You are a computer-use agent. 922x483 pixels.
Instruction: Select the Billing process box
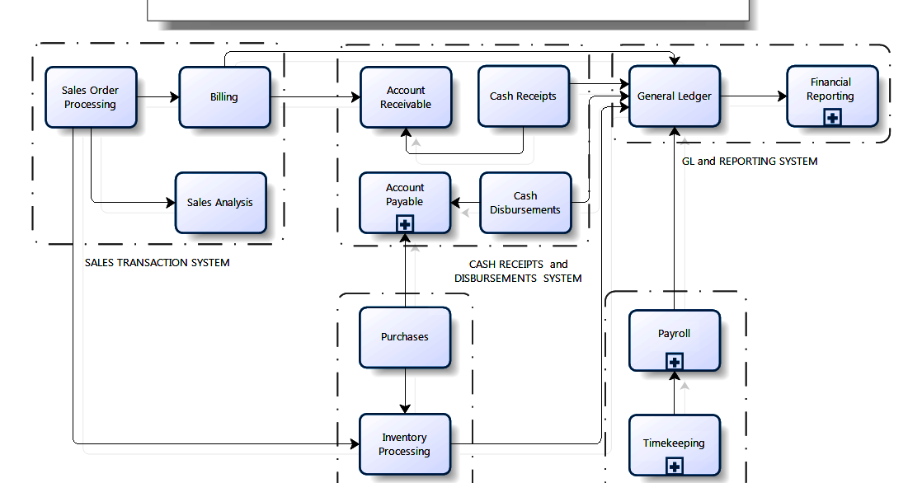tap(224, 97)
